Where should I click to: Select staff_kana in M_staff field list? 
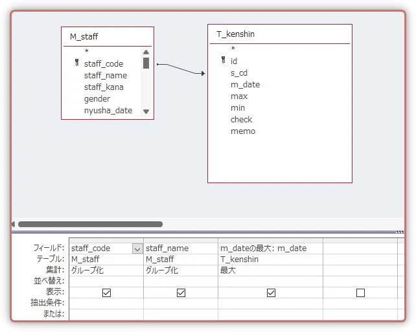[104, 87]
